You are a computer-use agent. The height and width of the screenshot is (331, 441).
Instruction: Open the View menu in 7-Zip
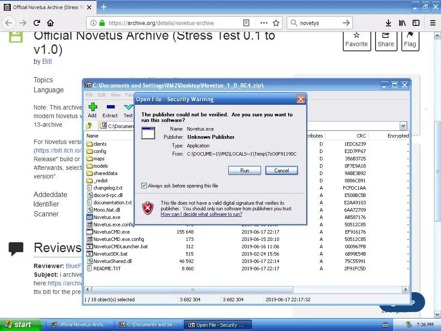115,95
